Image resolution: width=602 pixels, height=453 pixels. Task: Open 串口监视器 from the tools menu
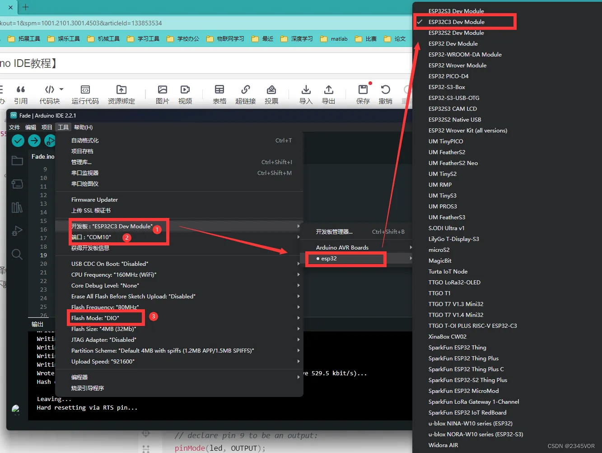click(179, 173)
